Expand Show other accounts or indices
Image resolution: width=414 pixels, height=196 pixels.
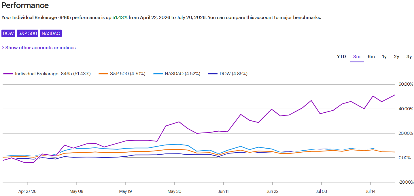[x=39, y=48]
